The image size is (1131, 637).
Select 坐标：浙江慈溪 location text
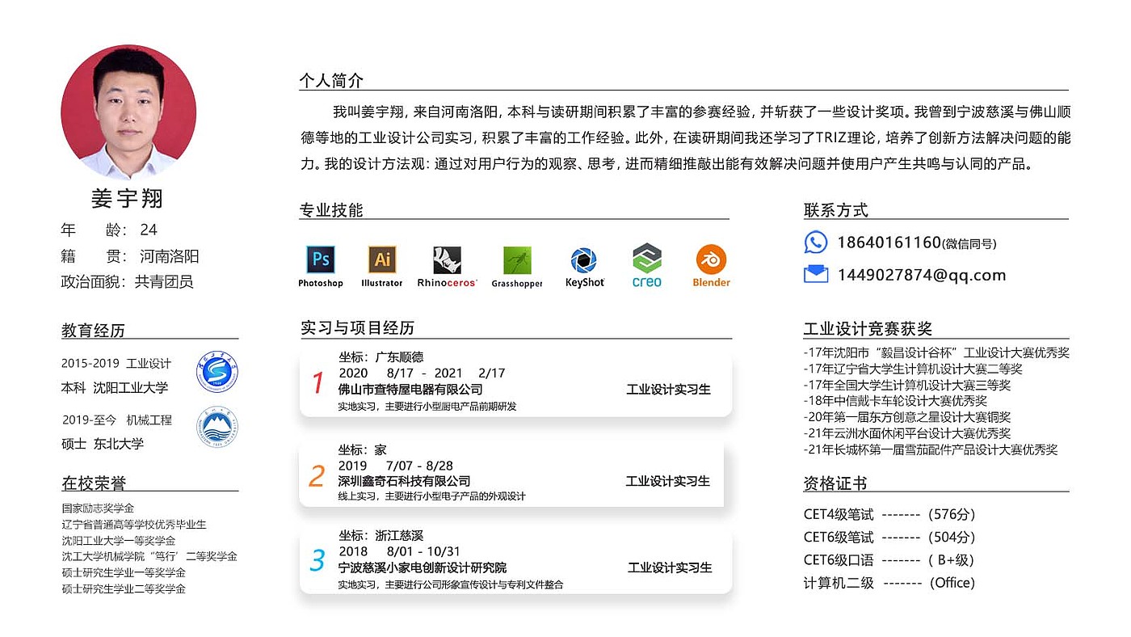(381, 535)
